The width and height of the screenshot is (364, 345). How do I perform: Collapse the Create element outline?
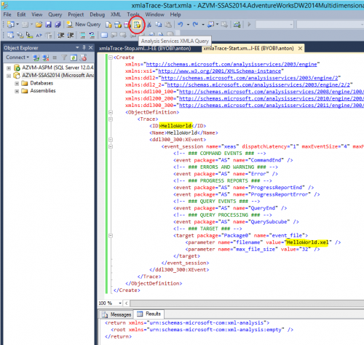[x=111, y=57]
